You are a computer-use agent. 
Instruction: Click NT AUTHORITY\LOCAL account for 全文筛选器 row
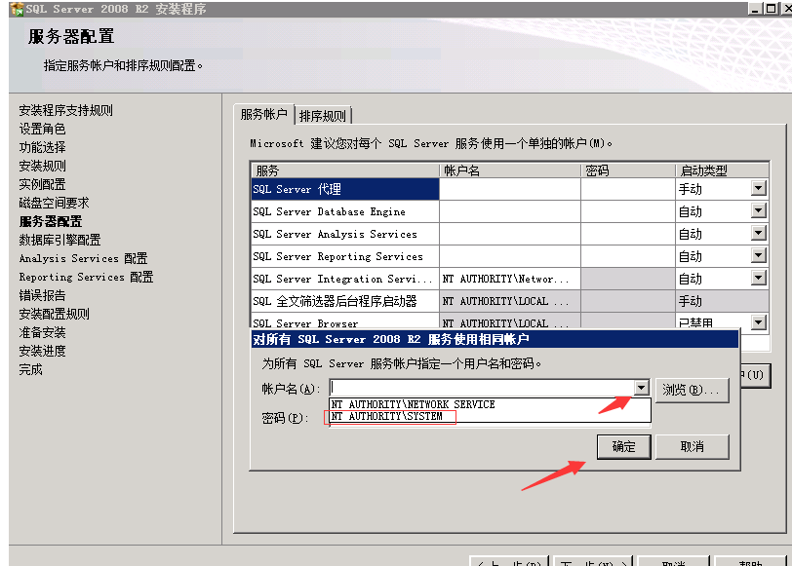(510, 301)
